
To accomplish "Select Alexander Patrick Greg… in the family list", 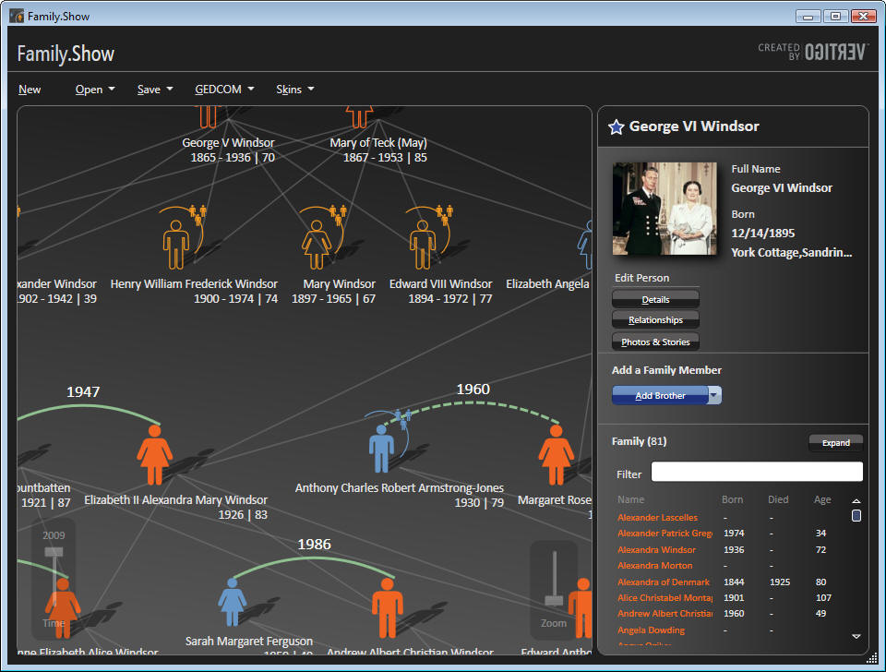I will click(x=665, y=533).
